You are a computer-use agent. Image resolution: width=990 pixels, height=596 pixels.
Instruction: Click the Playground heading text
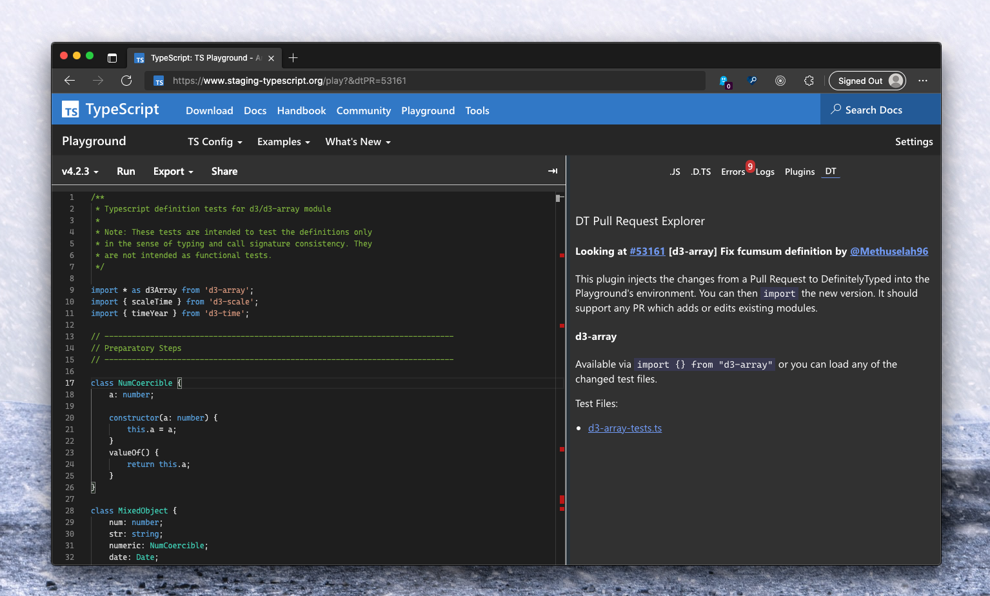click(94, 141)
